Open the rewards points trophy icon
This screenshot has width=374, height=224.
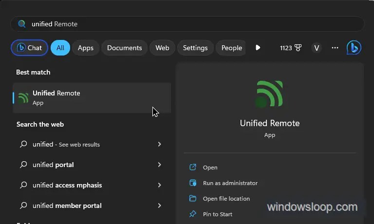click(x=298, y=48)
